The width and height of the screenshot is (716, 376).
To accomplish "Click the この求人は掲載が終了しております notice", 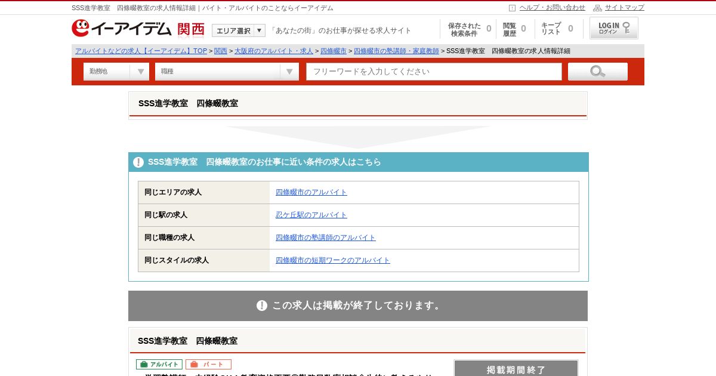I will [358, 306].
